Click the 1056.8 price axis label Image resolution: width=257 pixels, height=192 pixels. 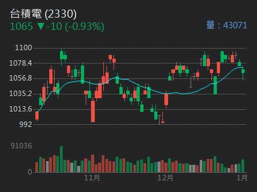pos(20,78)
